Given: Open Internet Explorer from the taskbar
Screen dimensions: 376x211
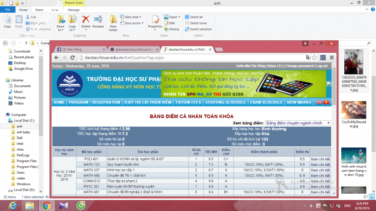Looking at the screenshot, I should tap(12, 206).
